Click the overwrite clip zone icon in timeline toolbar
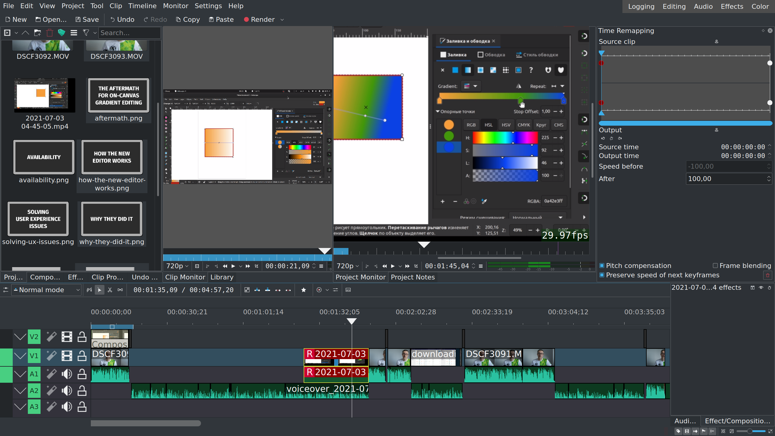Viewport: 775px width, 436px height. 268,290
